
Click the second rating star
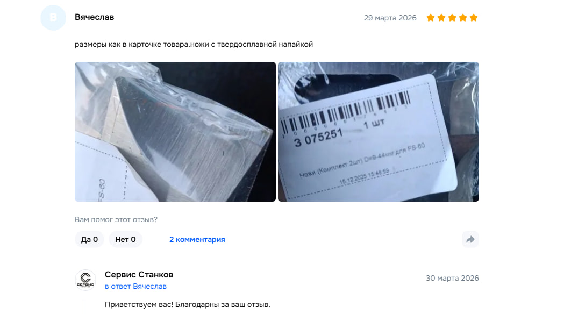441,18
